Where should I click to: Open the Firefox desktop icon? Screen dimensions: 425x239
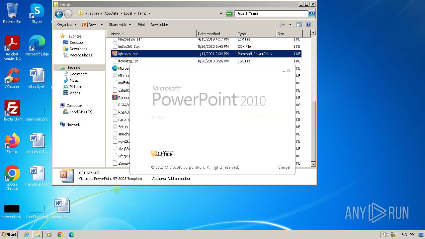tap(12, 143)
